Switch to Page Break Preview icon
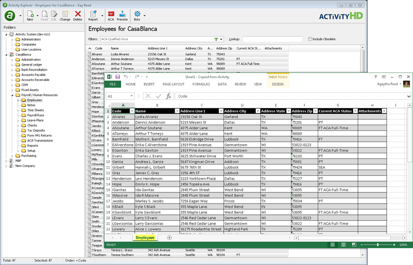The height and width of the screenshot is (265, 413). [x=354, y=244]
